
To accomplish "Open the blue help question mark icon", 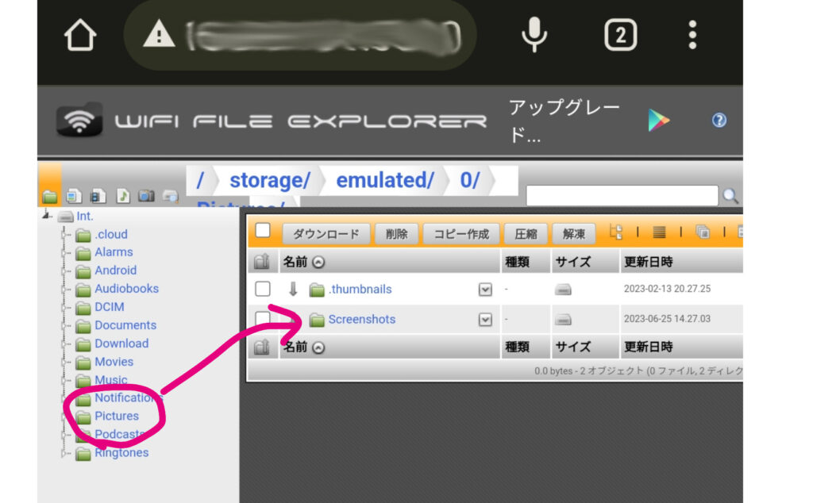I will [x=719, y=120].
